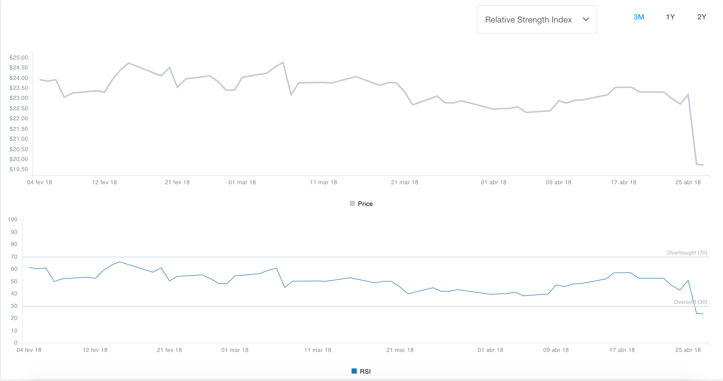This screenshot has width=723, height=381.
Task: Click the Overbought (70) label
Action: click(687, 253)
